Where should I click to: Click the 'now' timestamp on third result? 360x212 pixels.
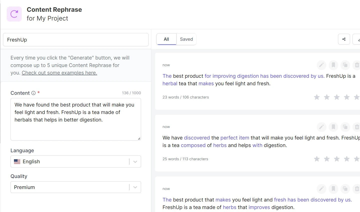click(166, 189)
